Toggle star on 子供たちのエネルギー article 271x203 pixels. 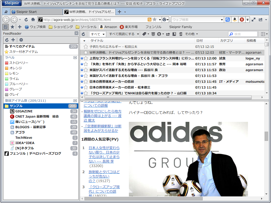(85, 47)
